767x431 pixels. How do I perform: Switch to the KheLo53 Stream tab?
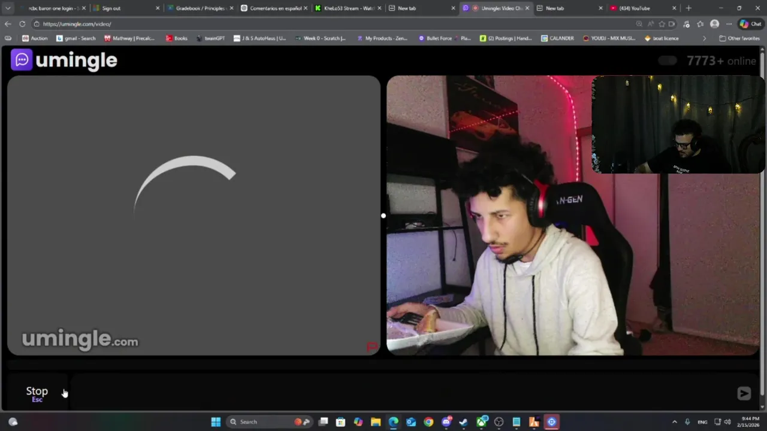[x=348, y=8]
